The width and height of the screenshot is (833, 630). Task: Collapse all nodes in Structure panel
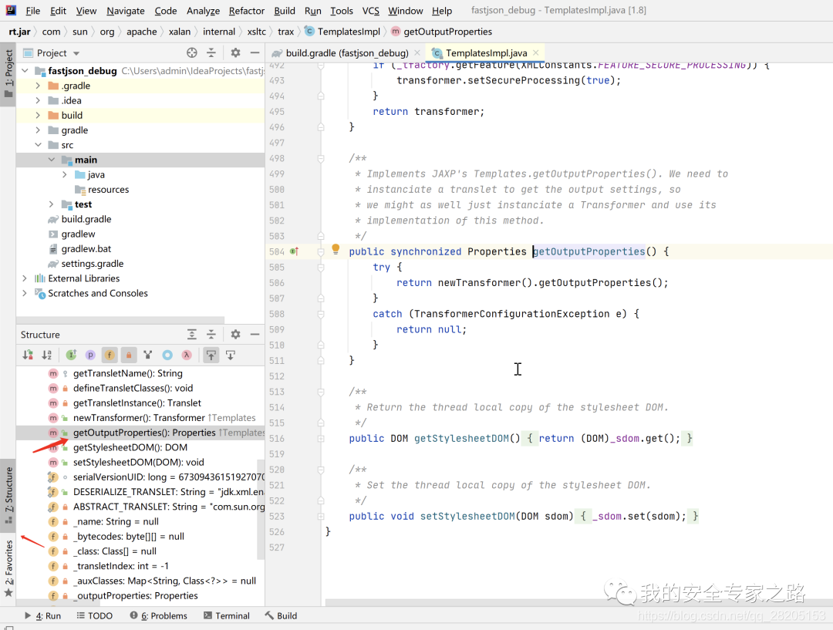[x=211, y=334]
